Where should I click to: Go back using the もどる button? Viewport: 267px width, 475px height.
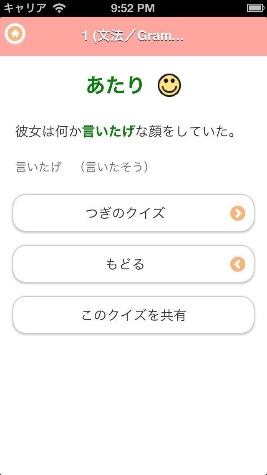click(133, 264)
